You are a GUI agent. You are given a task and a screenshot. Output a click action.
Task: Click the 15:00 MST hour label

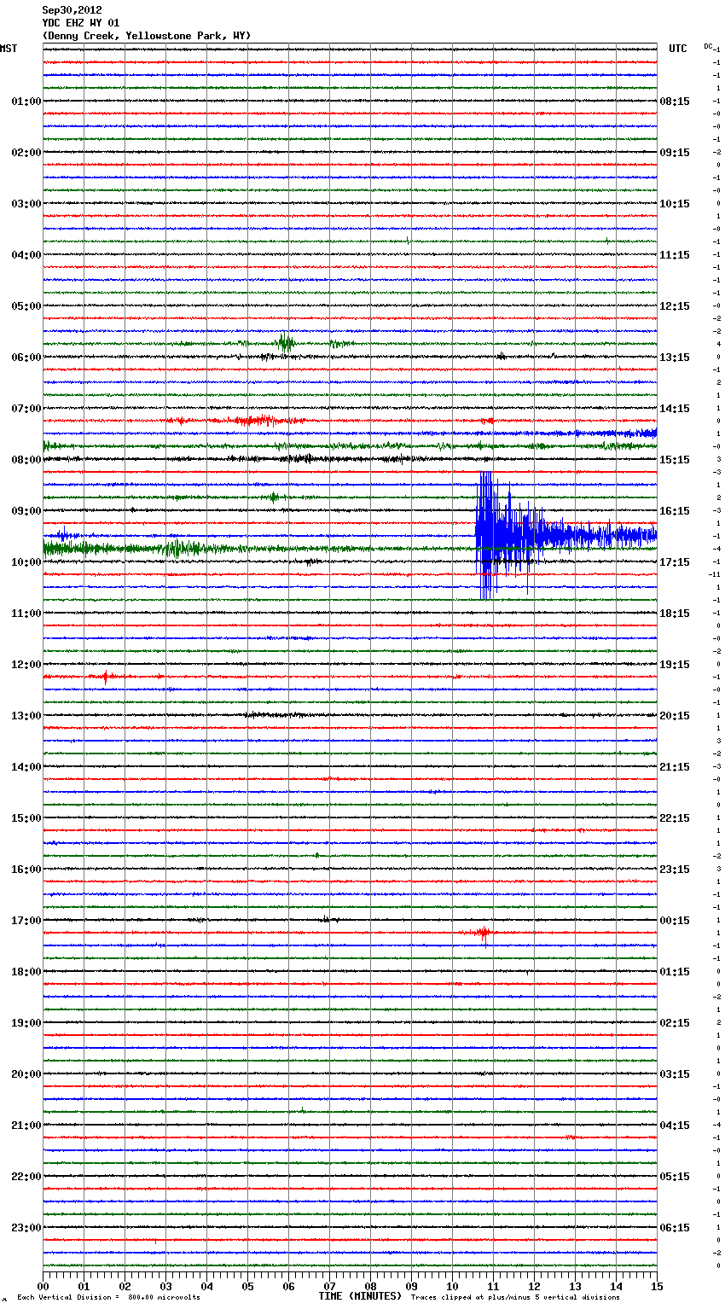[x=26, y=818]
